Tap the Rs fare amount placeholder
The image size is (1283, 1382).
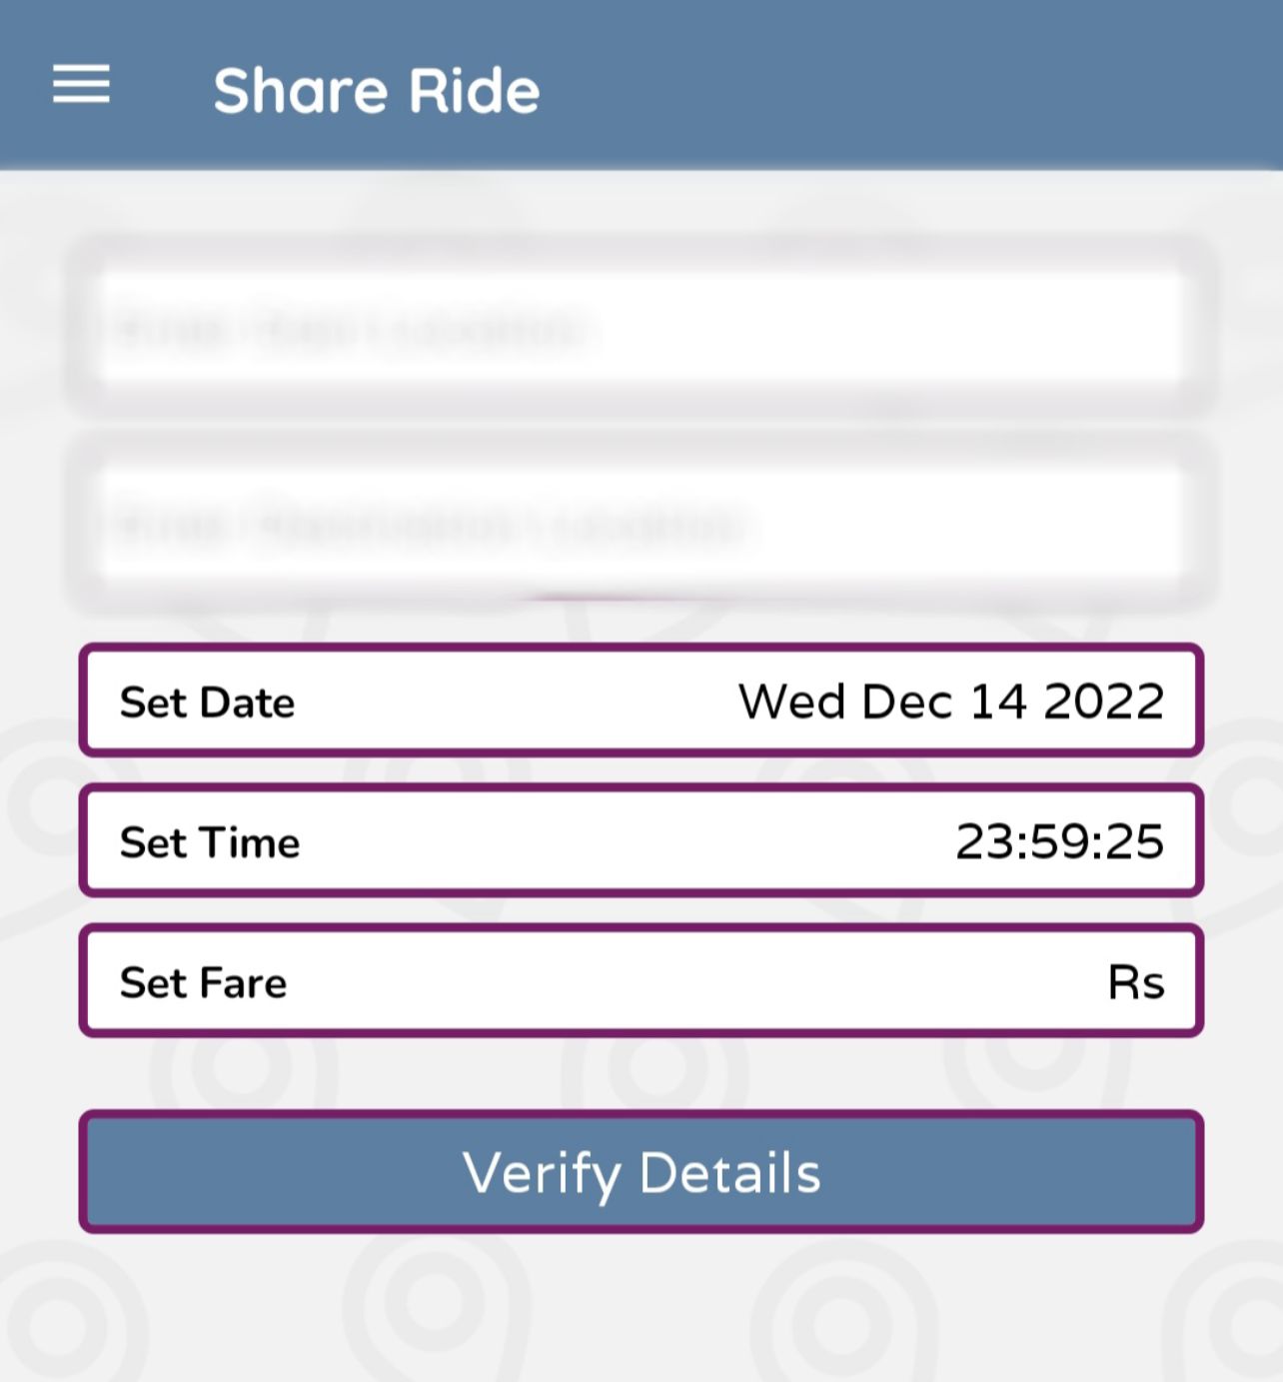[x=1136, y=982]
